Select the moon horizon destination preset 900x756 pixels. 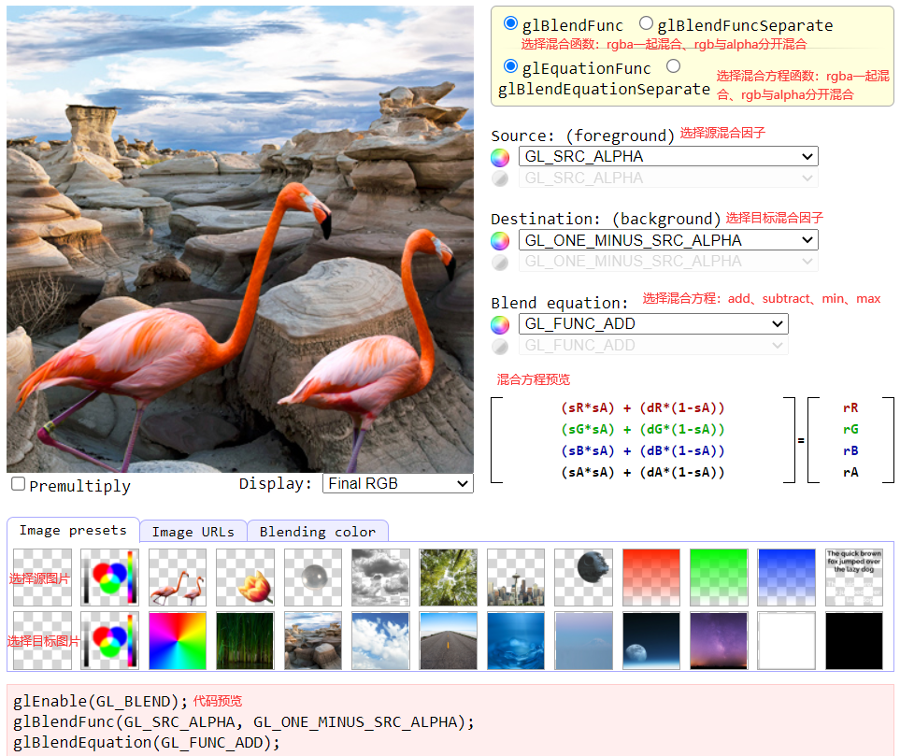[x=650, y=641]
